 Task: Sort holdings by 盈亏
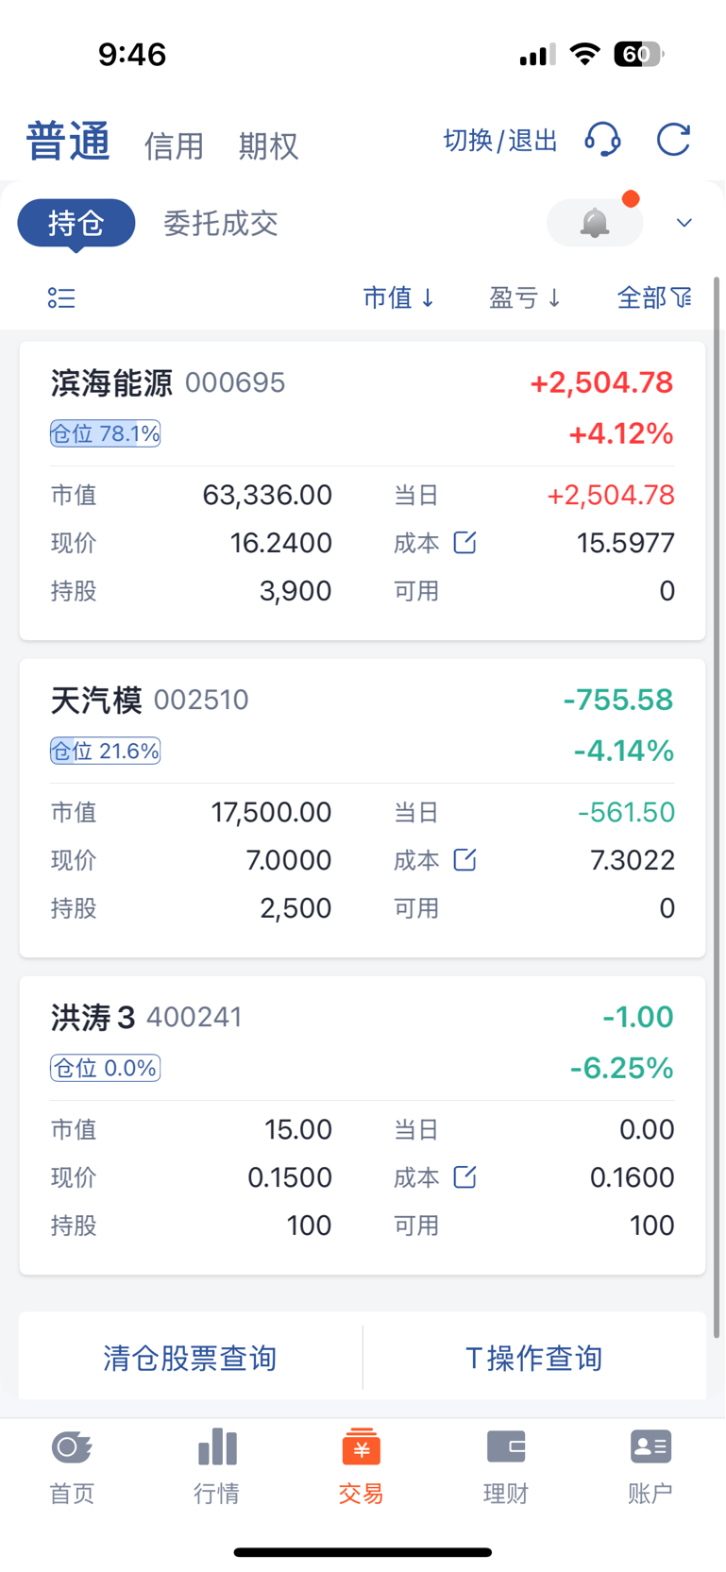[x=525, y=298]
